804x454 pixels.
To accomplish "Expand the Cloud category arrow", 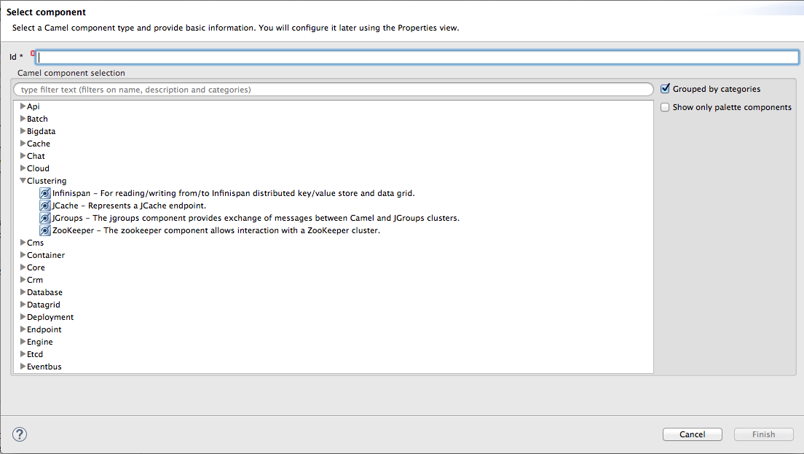I will 23,168.
